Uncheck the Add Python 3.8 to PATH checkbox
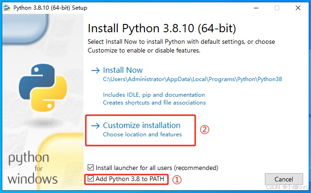 pos(91,179)
